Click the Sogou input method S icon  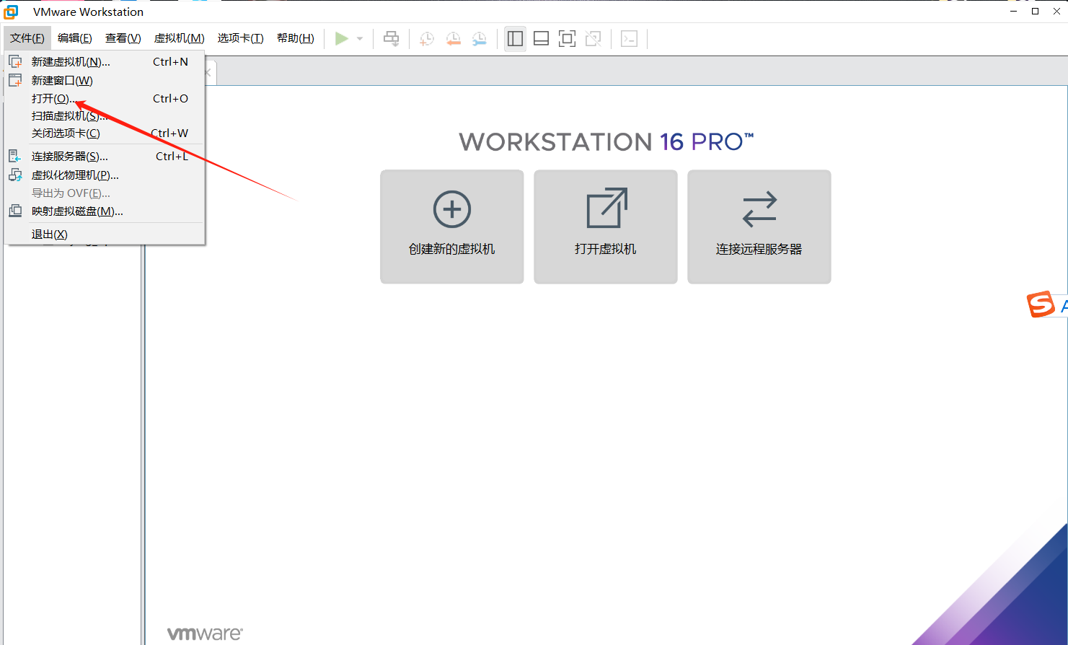click(x=1041, y=304)
